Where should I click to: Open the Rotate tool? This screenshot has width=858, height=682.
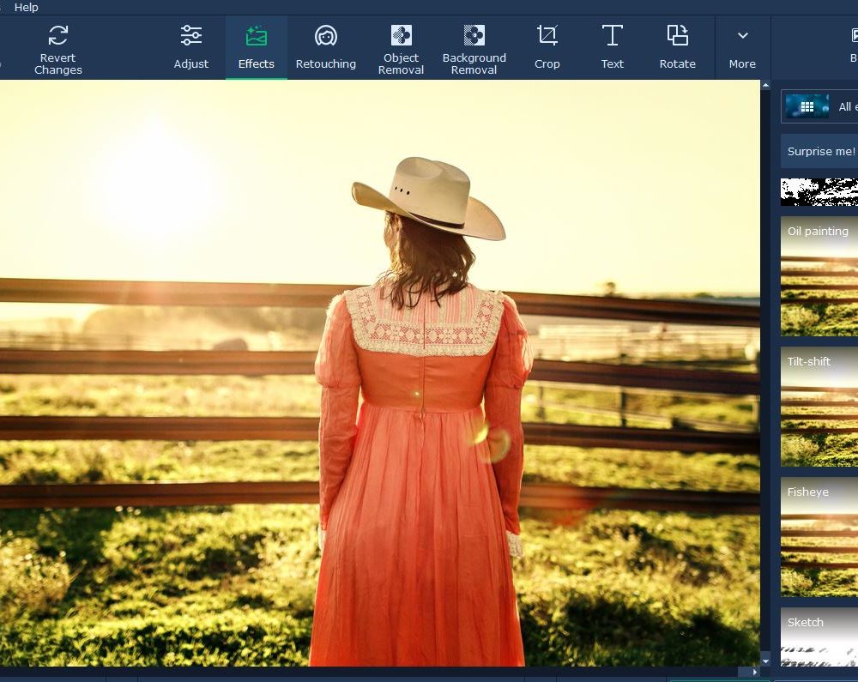677,36
